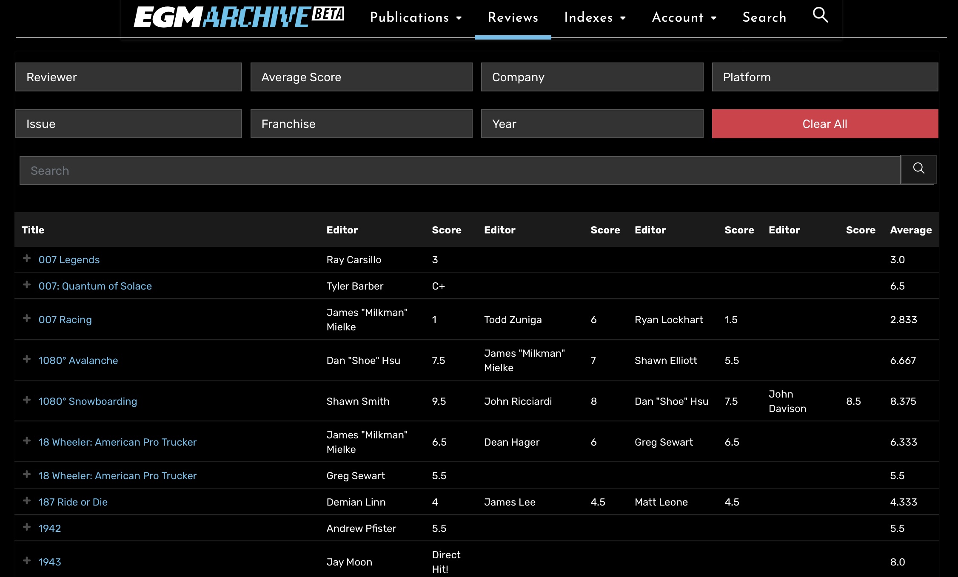Screen dimensions: 958x577
Task: Click the search submit magnifier button
Action: 918,169
